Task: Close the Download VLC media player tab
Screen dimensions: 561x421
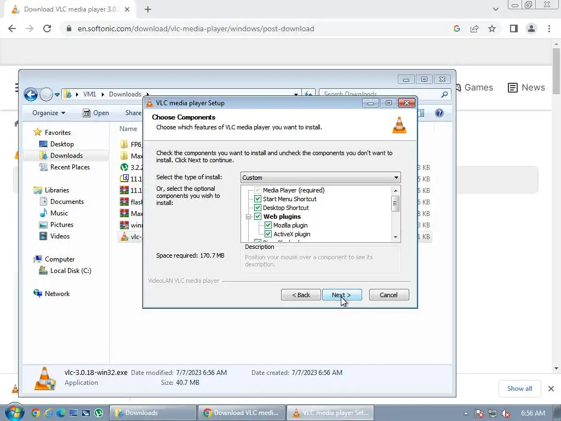Action: (127, 10)
